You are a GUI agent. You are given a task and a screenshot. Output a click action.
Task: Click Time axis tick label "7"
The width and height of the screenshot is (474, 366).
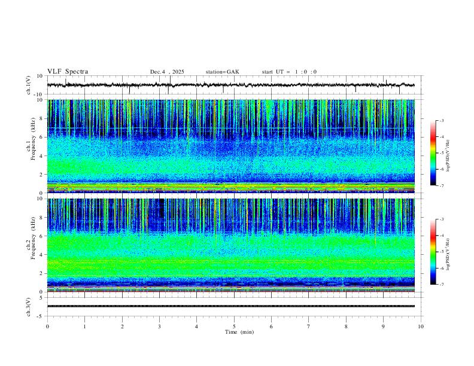[x=309, y=327]
